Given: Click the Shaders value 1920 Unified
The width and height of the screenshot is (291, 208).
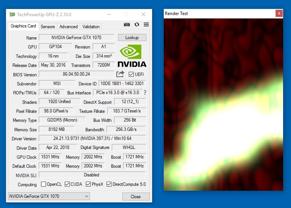Looking at the screenshot, I should (59, 102).
